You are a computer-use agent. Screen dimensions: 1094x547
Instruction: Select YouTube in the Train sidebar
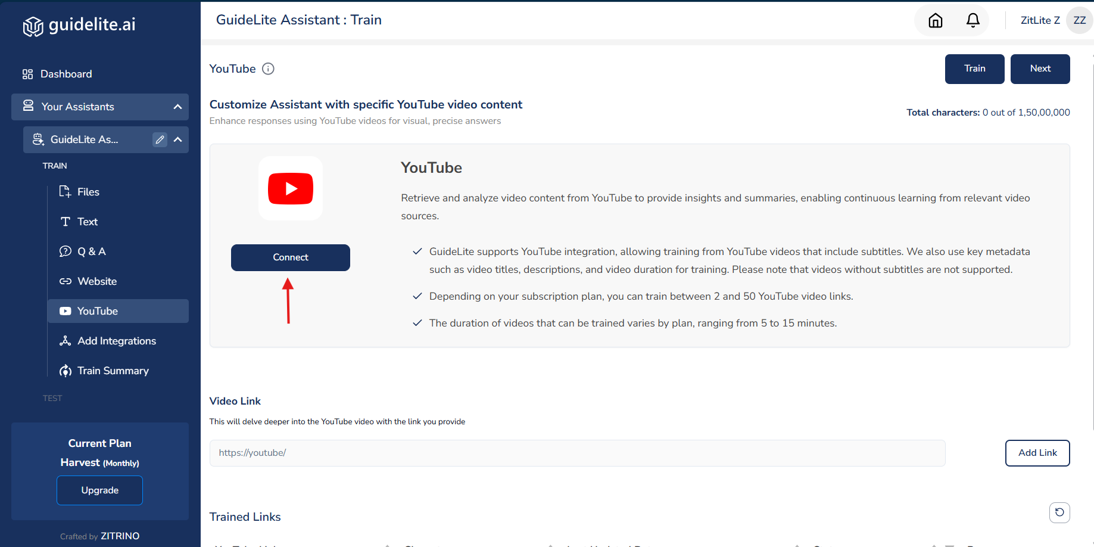pyautogui.click(x=118, y=311)
